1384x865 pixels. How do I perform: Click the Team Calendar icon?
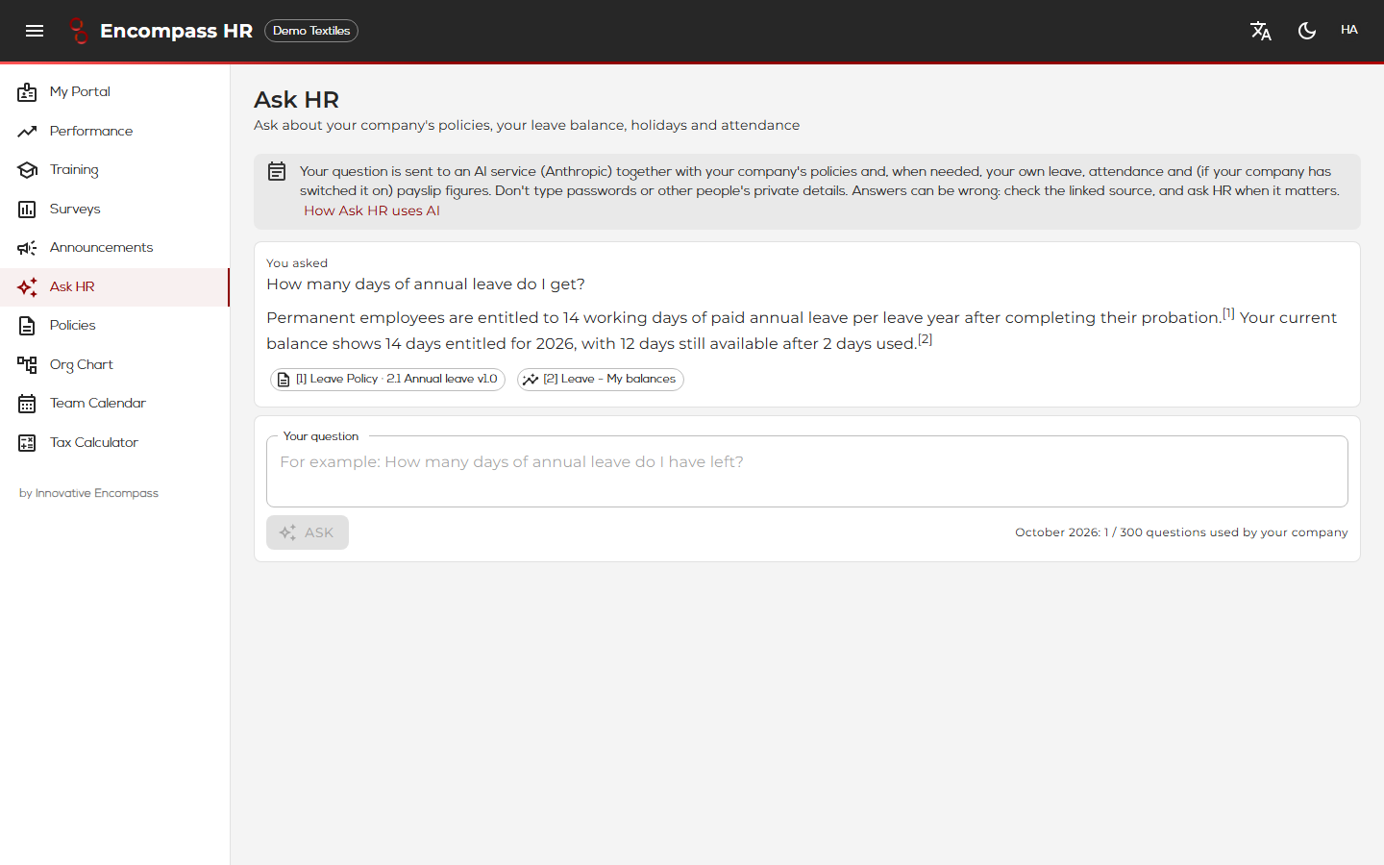click(27, 404)
